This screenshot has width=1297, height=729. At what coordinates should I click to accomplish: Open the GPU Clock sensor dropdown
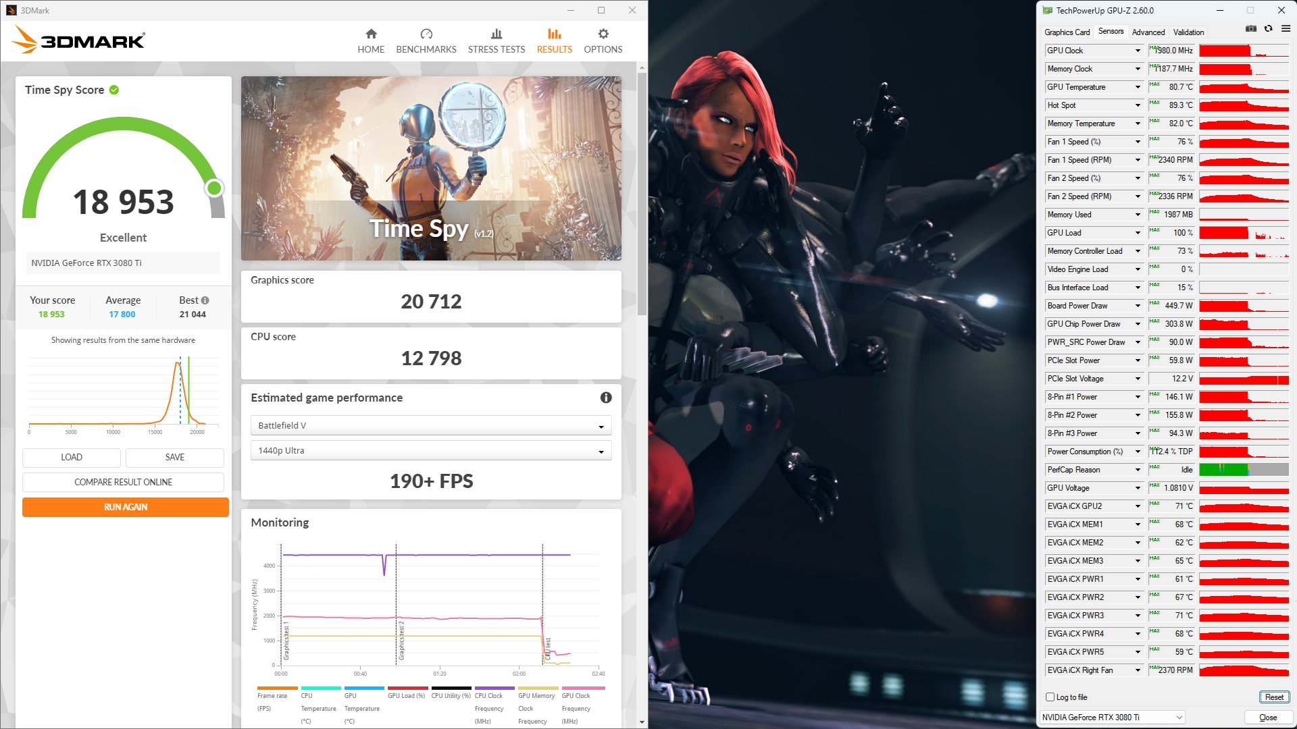coord(1138,51)
